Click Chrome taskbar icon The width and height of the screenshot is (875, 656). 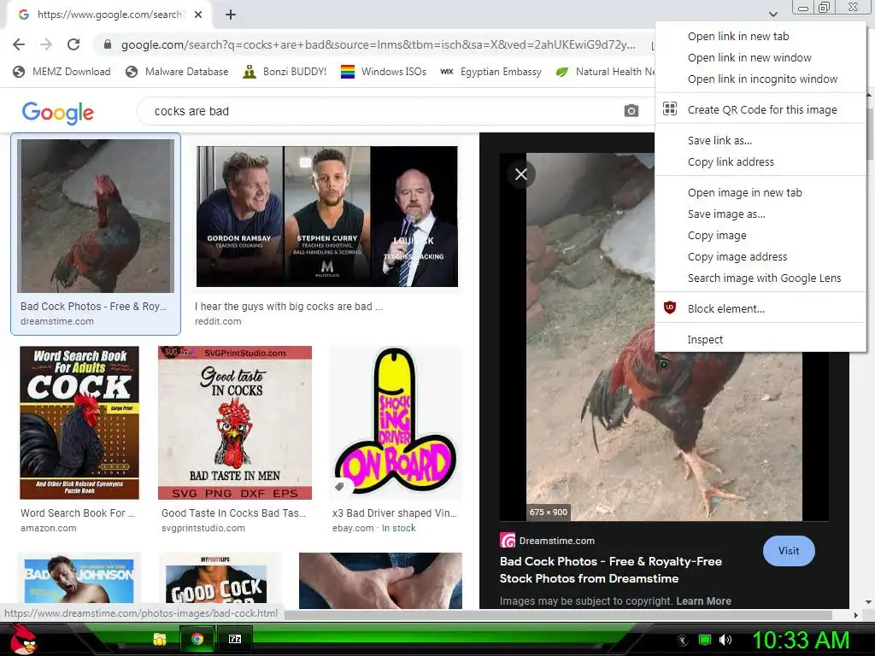coord(197,639)
